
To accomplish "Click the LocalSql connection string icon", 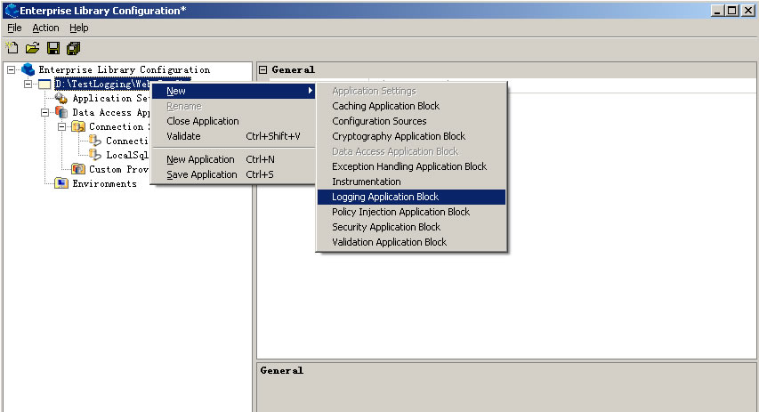I will (x=95, y=155).
